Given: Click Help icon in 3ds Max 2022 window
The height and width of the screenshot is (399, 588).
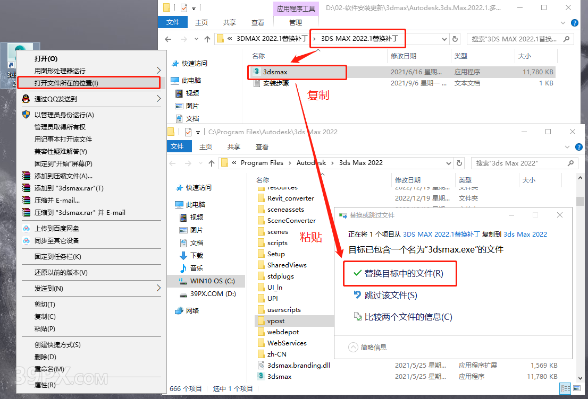Looking at the screenshot, I should 578,147.
